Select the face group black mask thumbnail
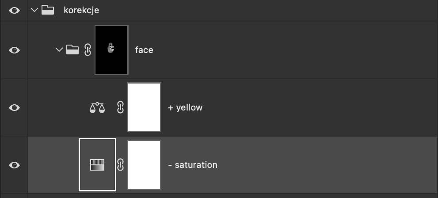 (111, 49)
